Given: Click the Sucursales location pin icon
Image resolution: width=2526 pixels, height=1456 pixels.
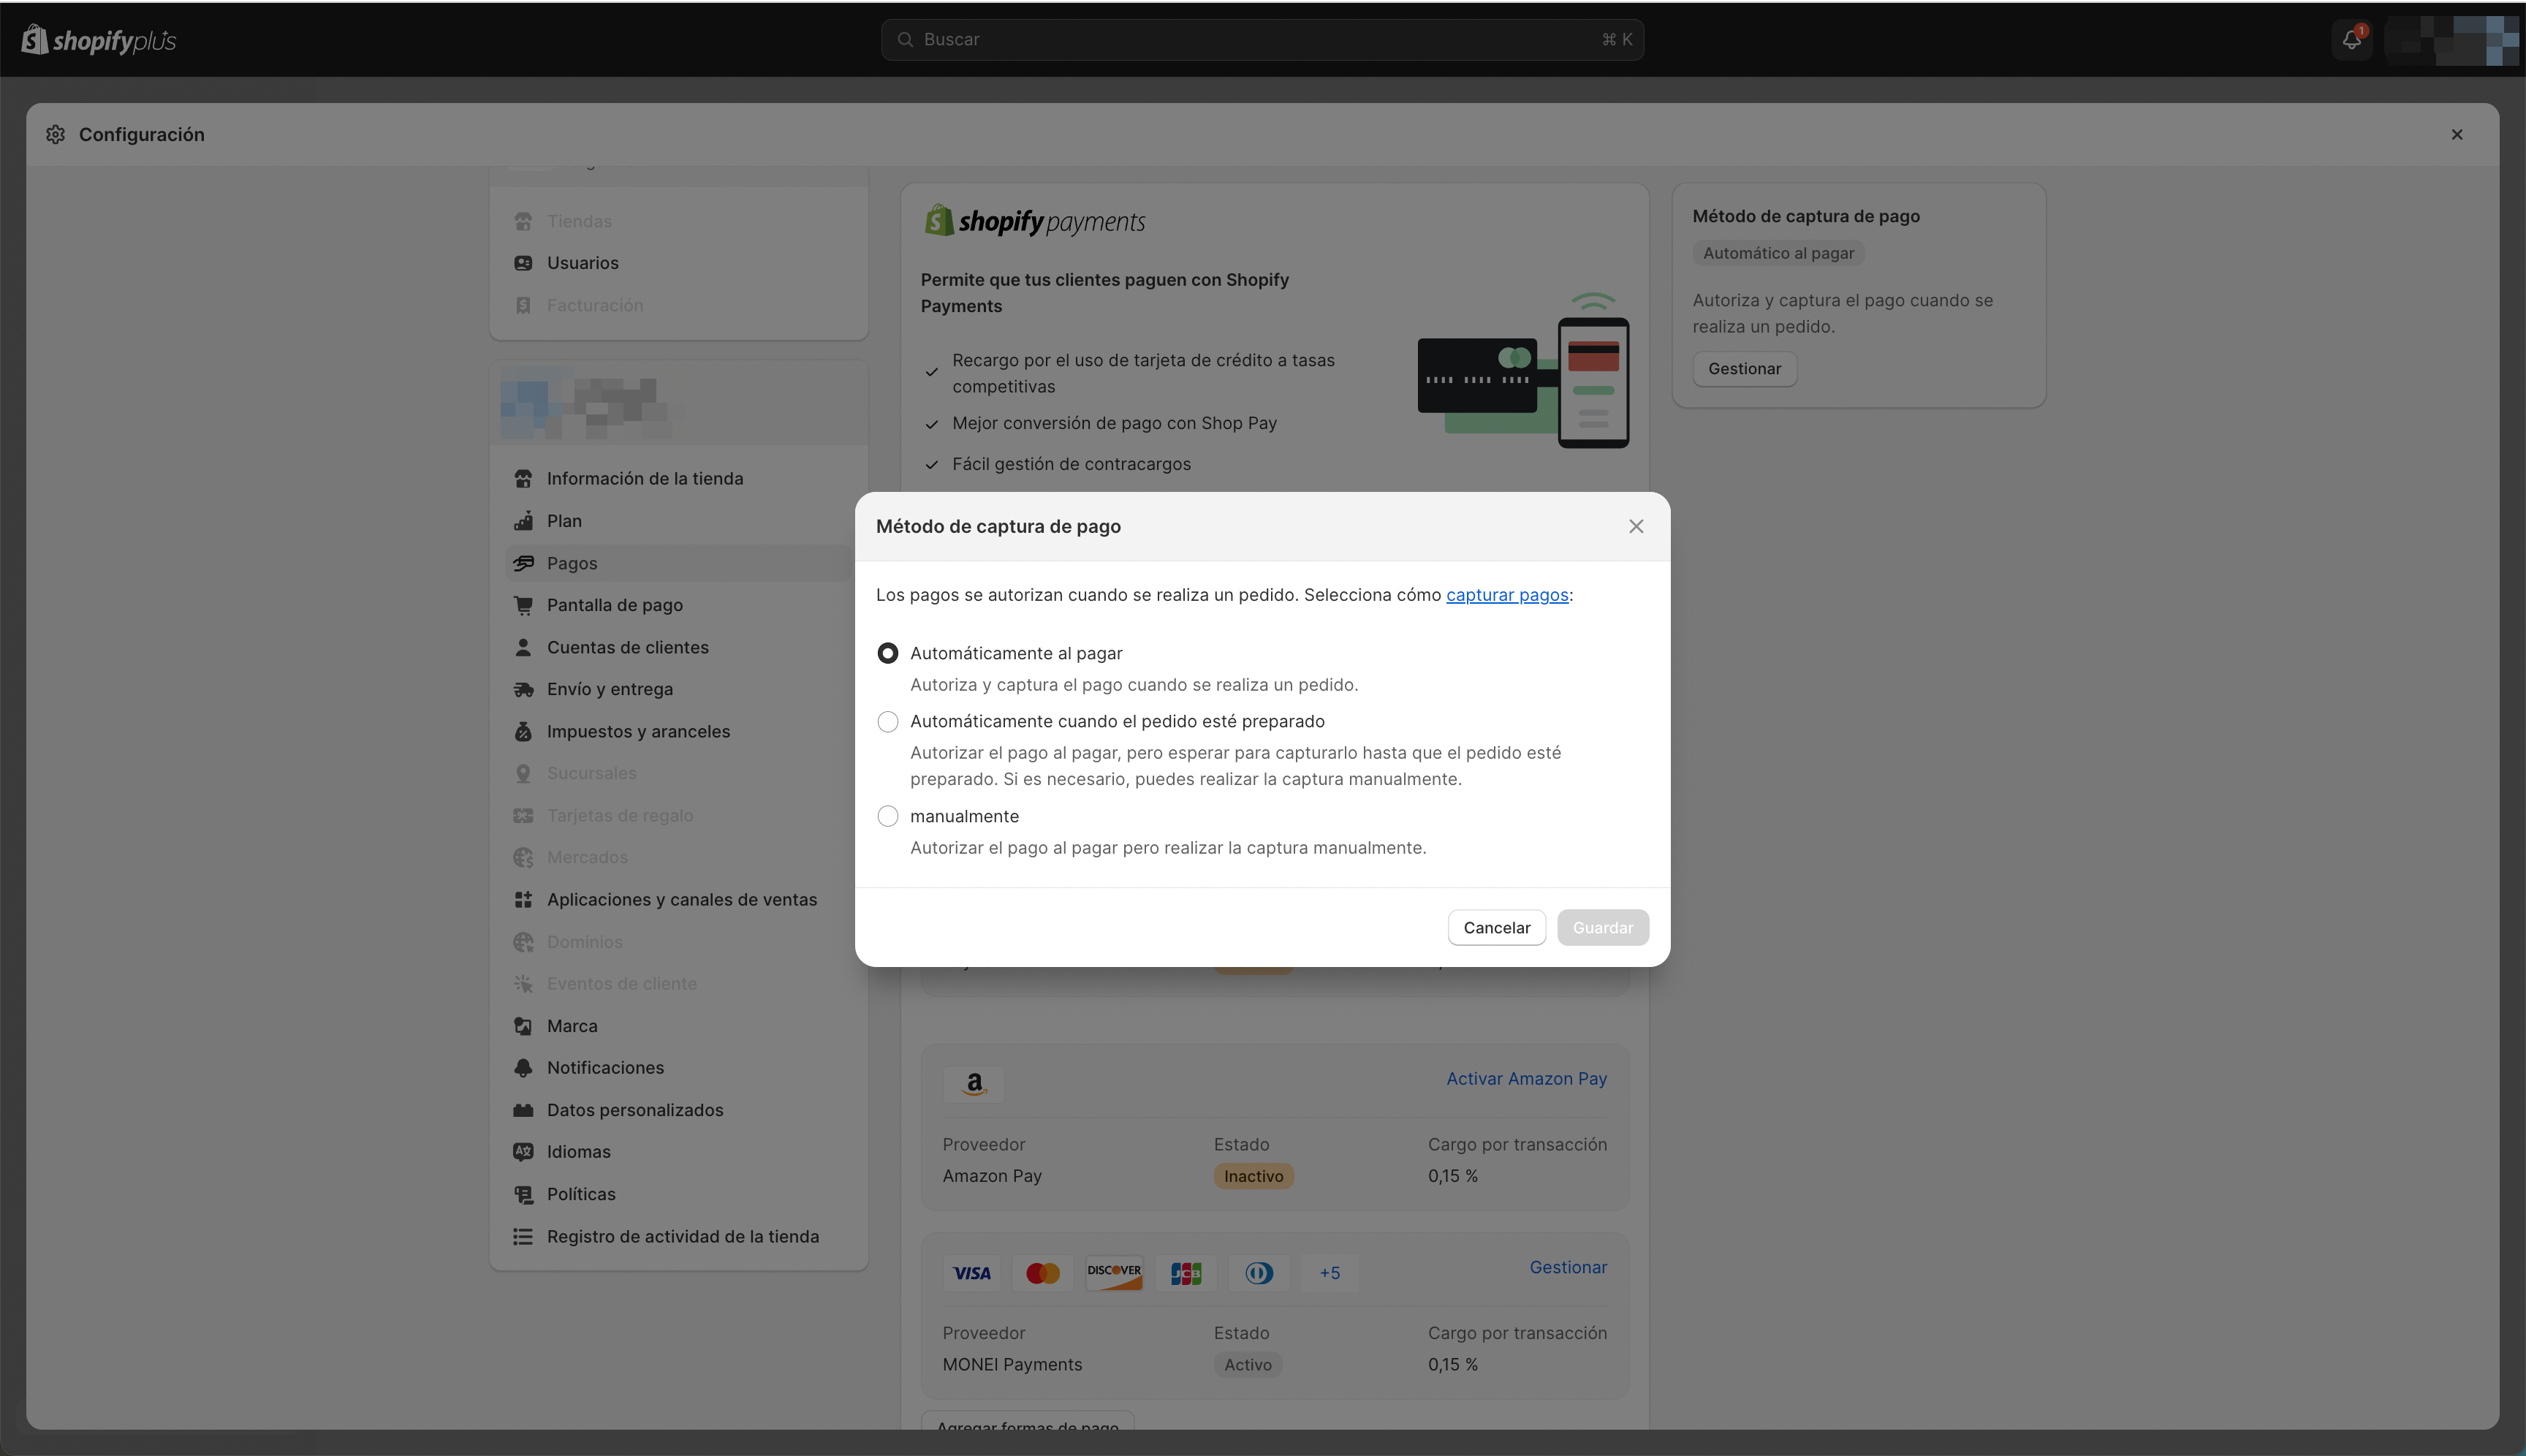Looking at the screenshot, I should [523, 773].
